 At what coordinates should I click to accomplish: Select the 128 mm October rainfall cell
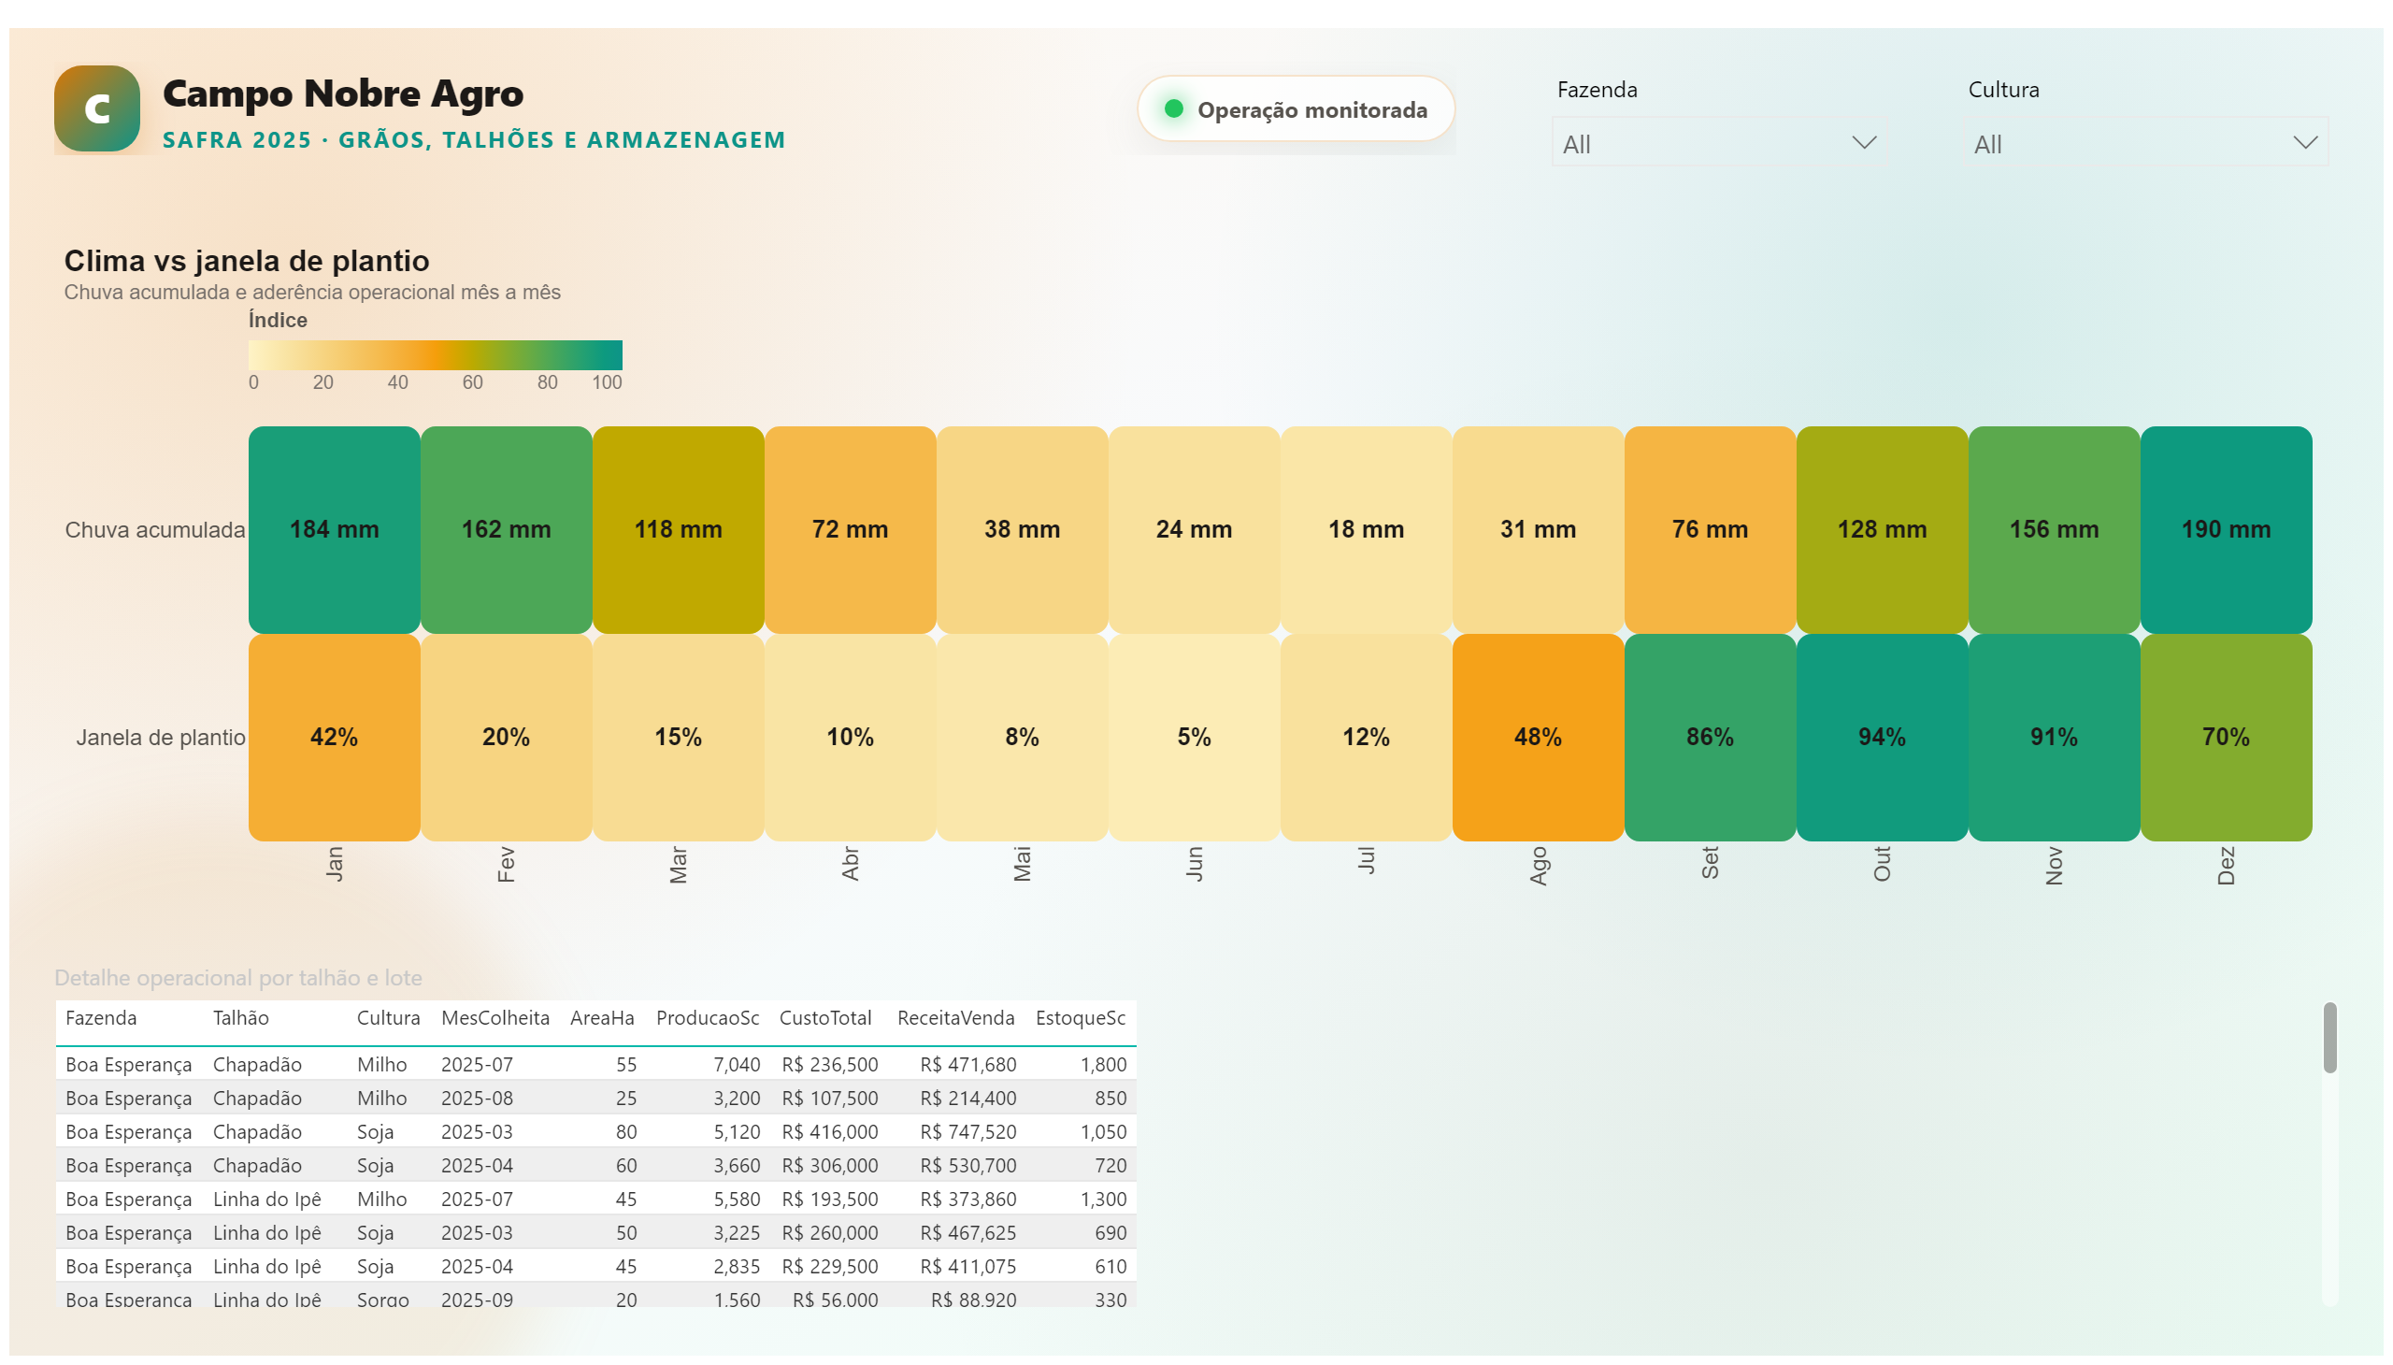pos(1883,530)
